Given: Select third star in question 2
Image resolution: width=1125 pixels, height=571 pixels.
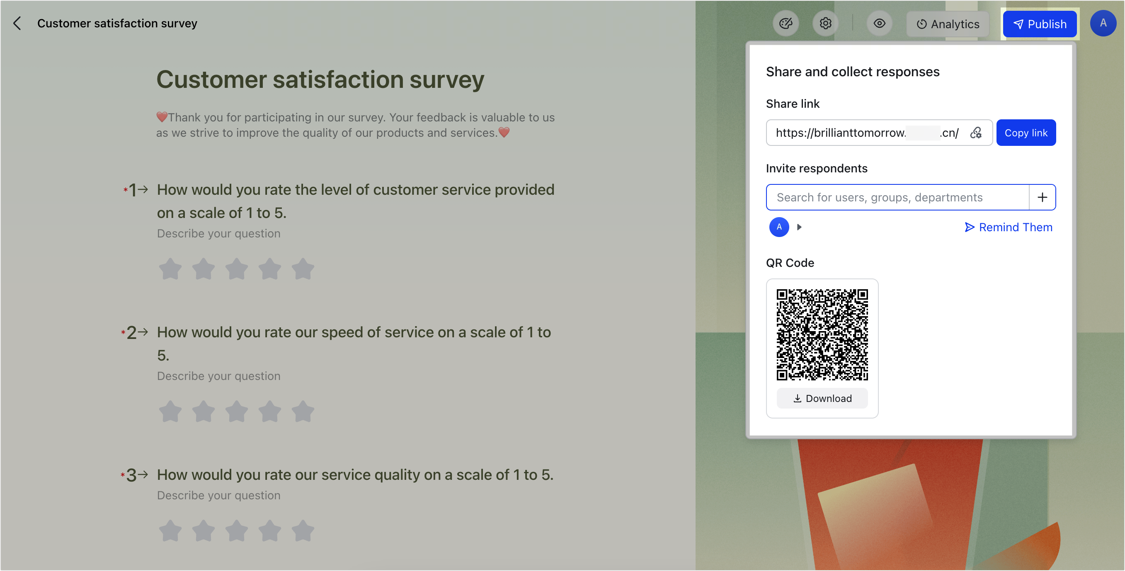Looking at the screenshot, I should click(x=236, y=411).
